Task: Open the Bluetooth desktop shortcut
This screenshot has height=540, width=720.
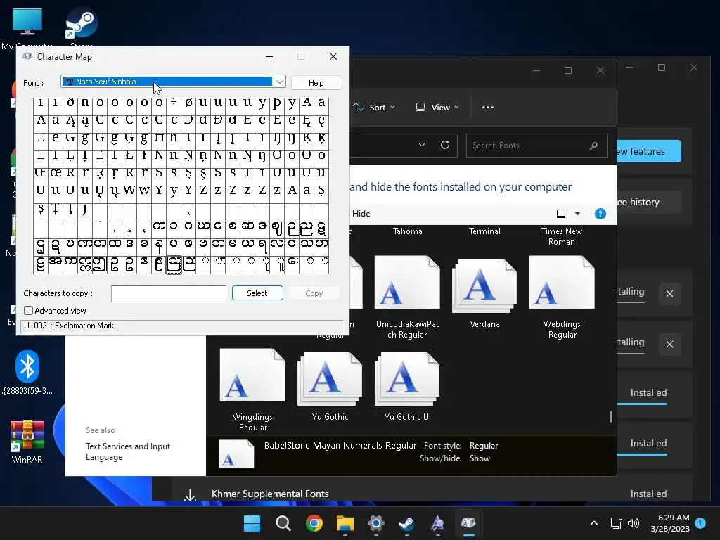Action: point(27,372)
